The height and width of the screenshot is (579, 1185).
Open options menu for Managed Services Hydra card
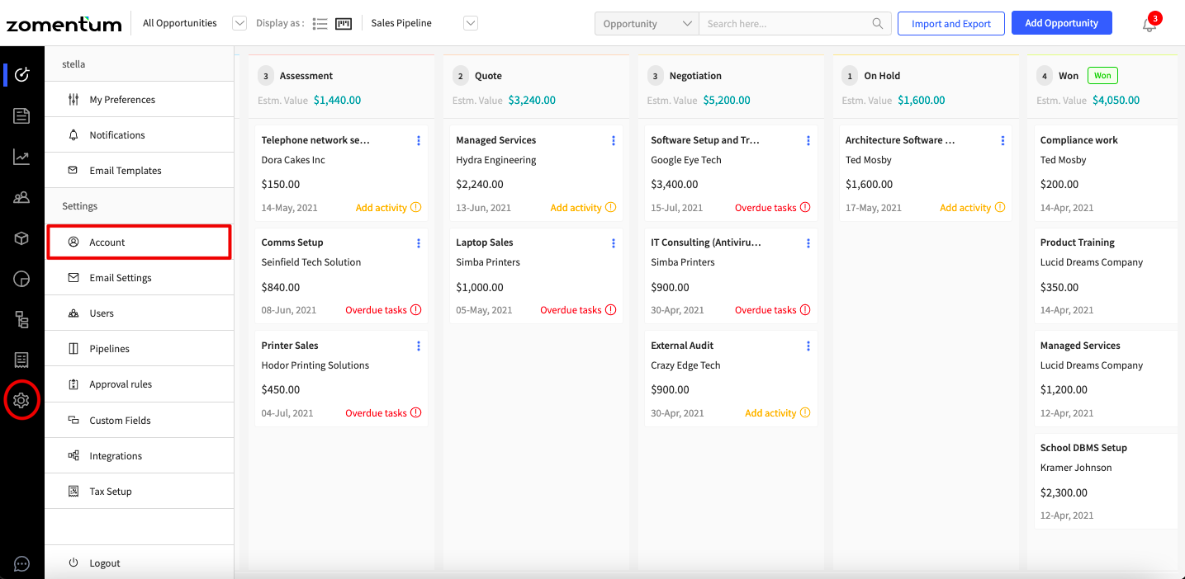click(614, 141)
